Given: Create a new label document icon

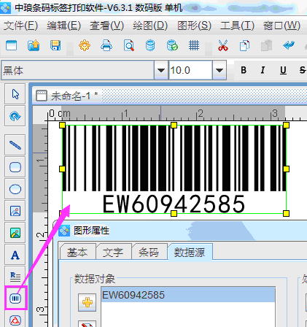Looking at the screenshot, I should [x=11, y=45].
